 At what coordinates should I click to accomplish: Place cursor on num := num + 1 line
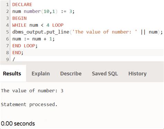33,39
